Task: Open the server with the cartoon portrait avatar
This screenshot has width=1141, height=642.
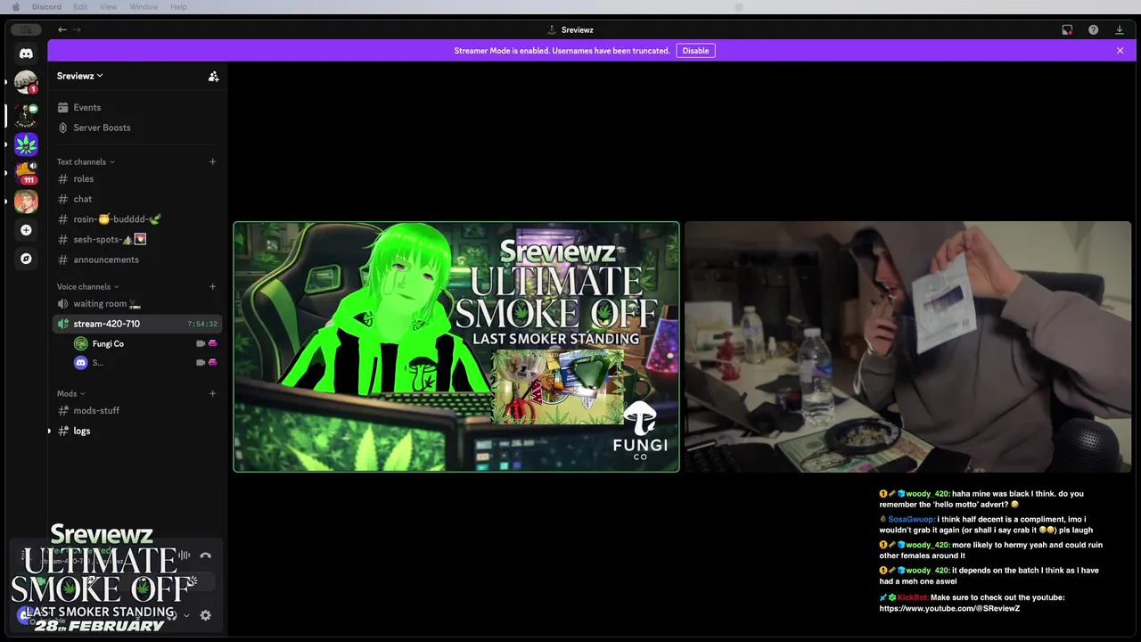Action: pos(26,201)
